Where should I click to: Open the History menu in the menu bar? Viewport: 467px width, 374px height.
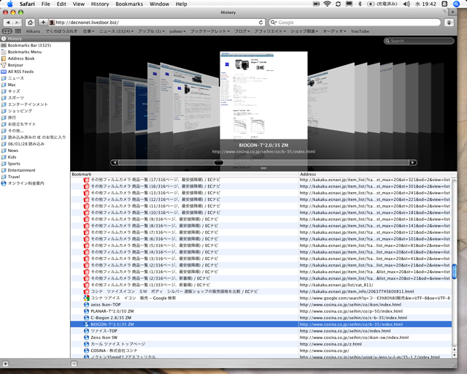tap(100, 4)
